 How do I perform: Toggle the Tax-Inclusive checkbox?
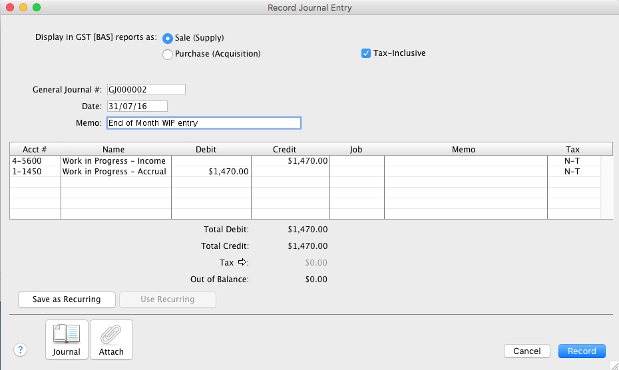(366, 53)
